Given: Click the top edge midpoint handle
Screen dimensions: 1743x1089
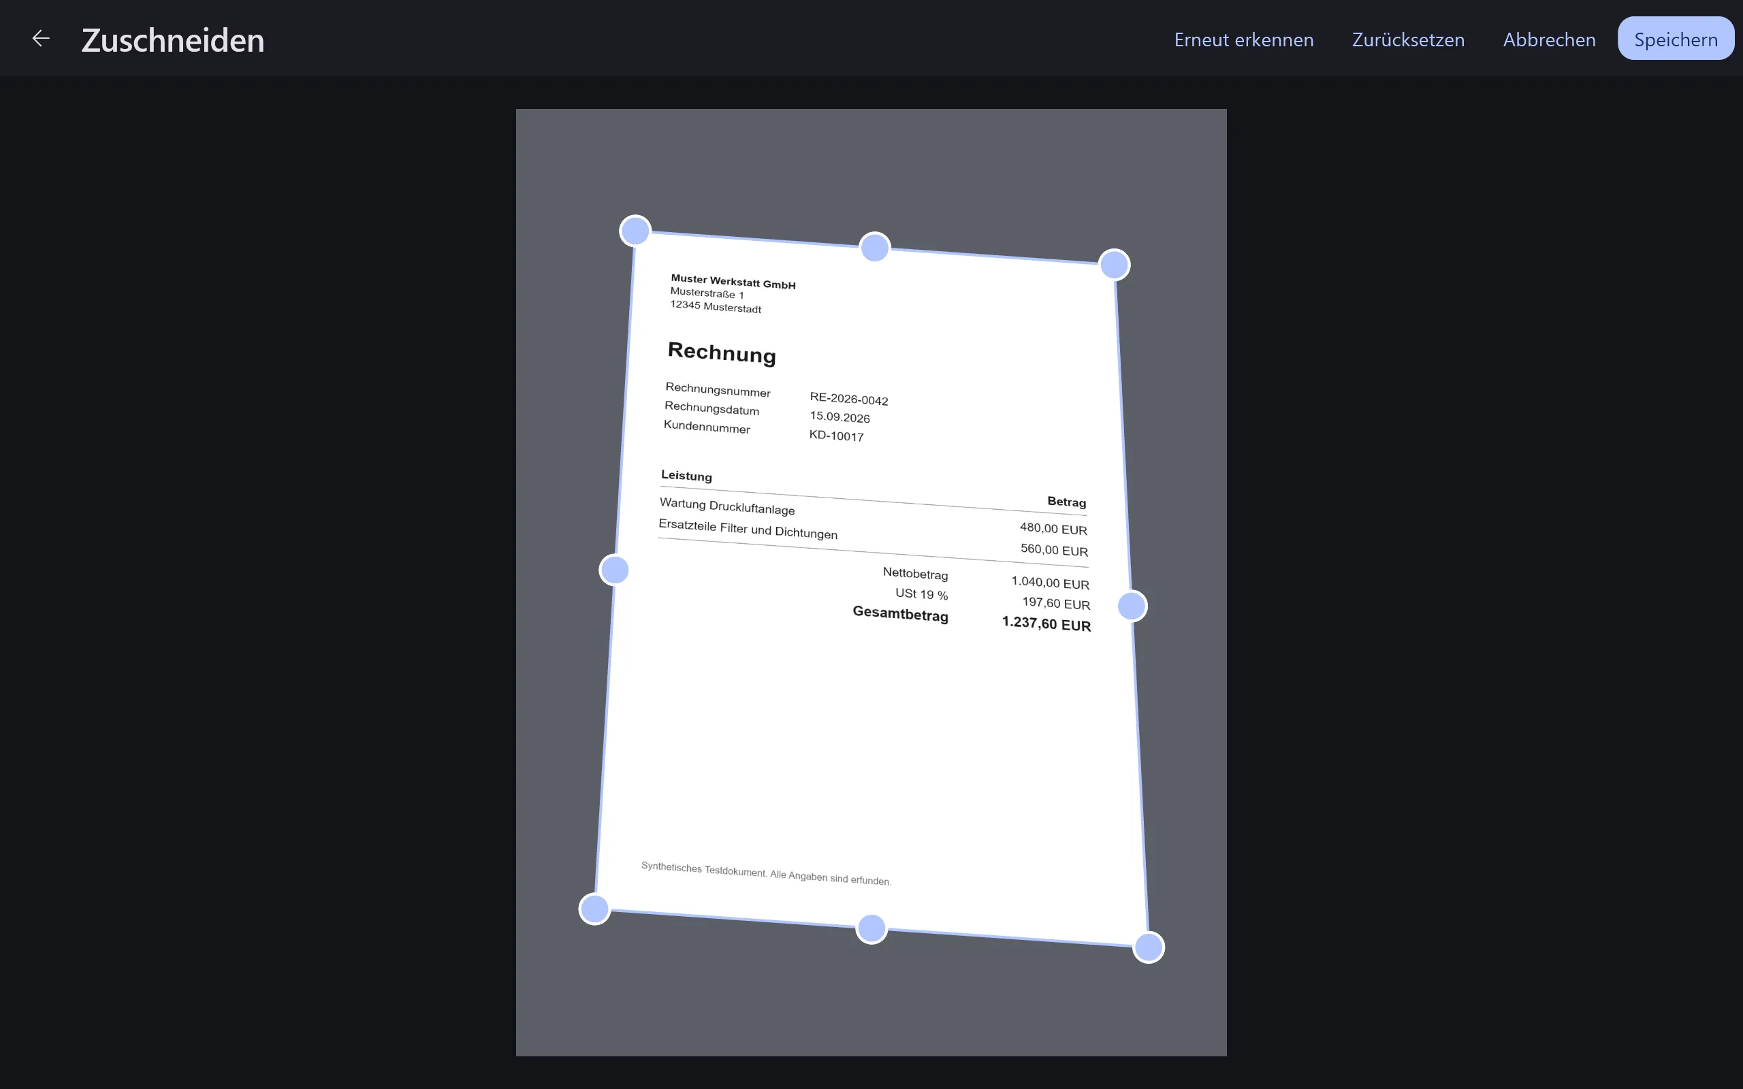Looking at the screenshot, I should point(875,248).
